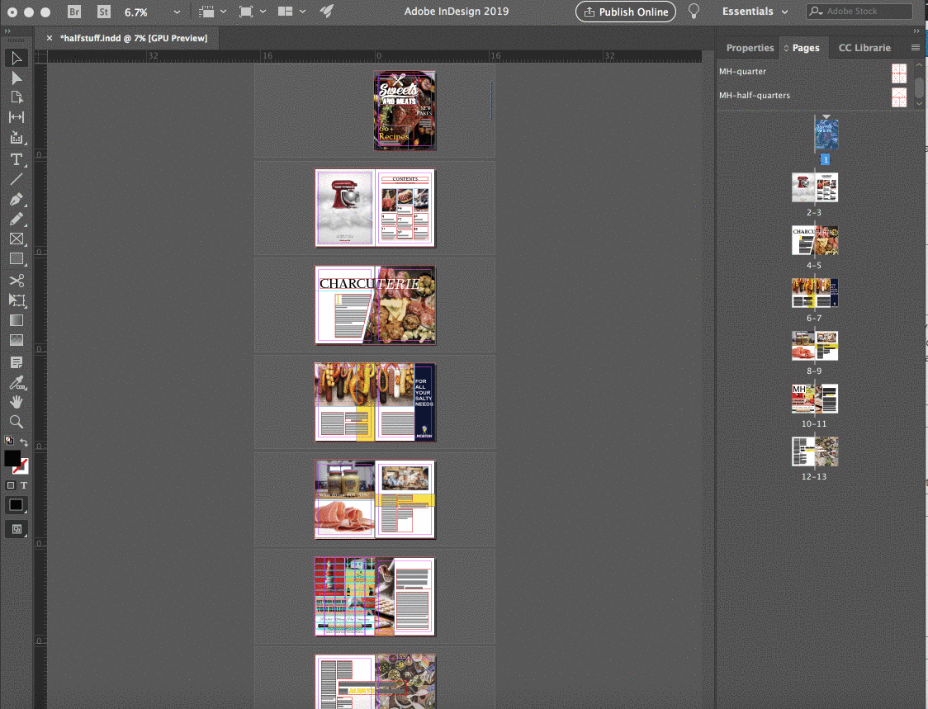Activate the Zoom tool

click(x=17, y=420)
